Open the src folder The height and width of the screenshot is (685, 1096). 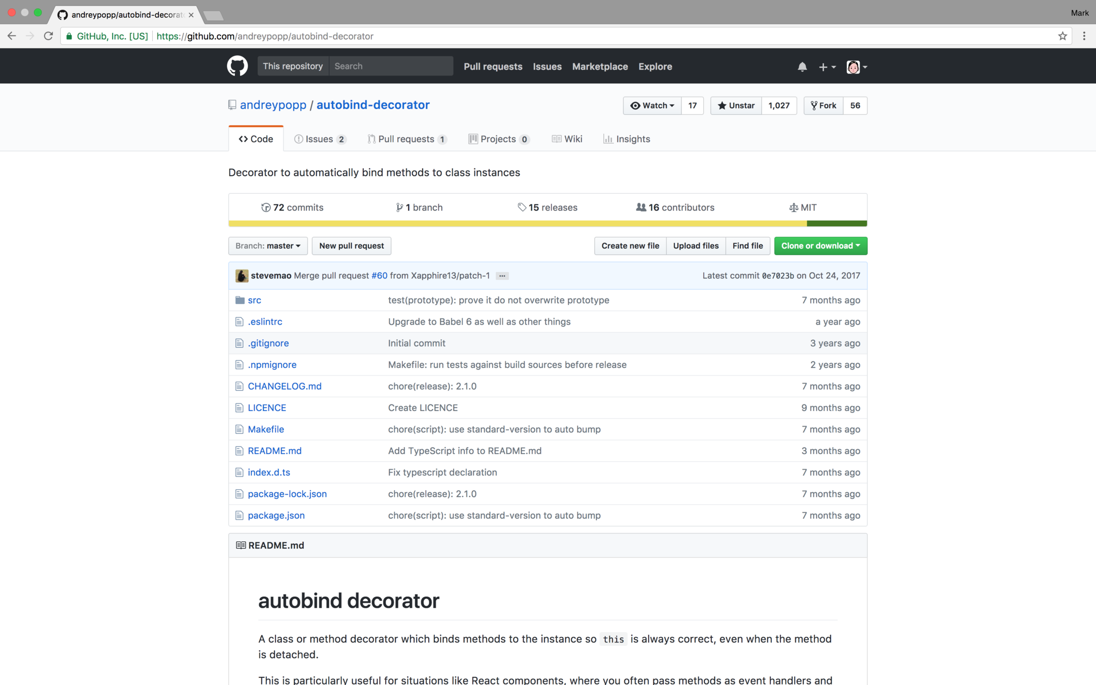pos(254,300)
